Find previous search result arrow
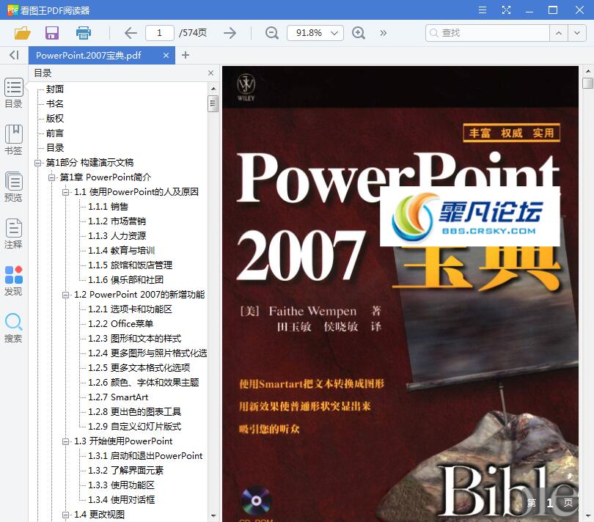 click(x=558, y=33)
